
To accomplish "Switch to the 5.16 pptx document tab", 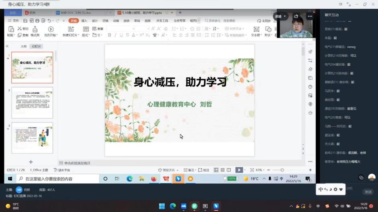I will [x=142, y=12].
